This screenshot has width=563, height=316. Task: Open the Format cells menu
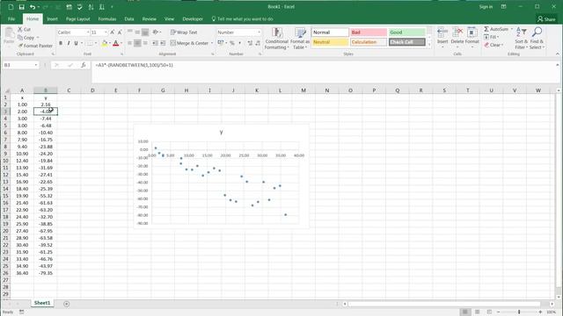coord(472,39)
